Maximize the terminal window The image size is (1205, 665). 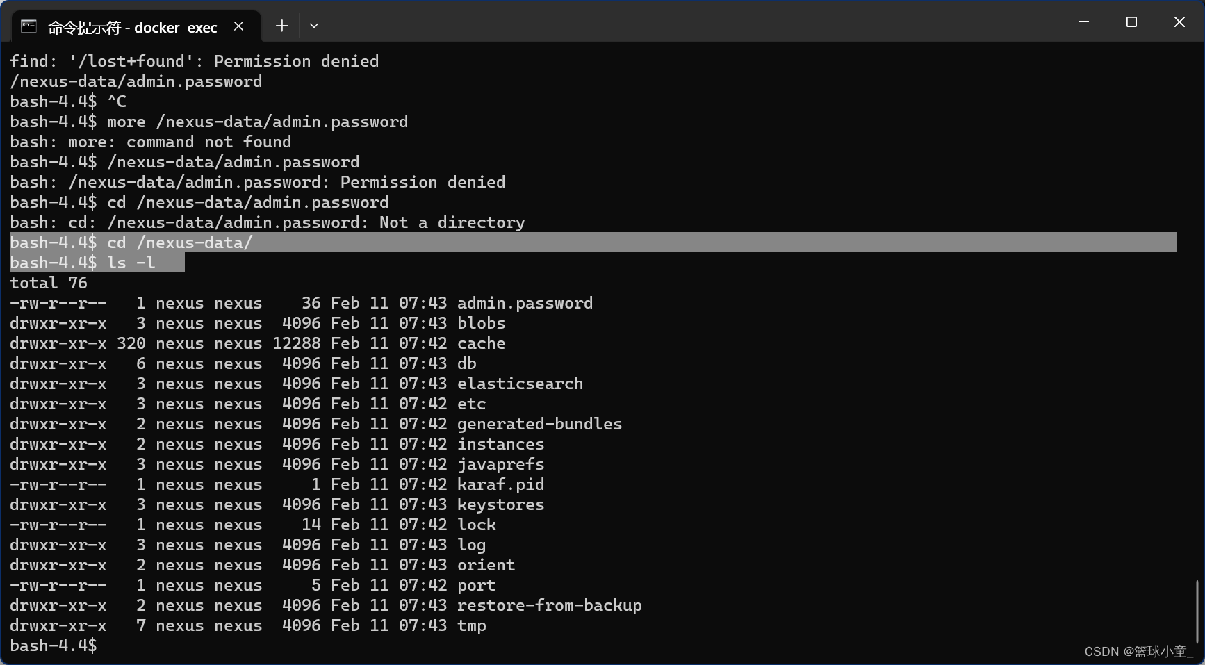[x=1131, y=22]
